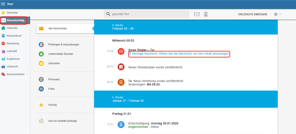
Task: Click the magnifier search icon
Action: pyautogui.click(x=108, y=14)
